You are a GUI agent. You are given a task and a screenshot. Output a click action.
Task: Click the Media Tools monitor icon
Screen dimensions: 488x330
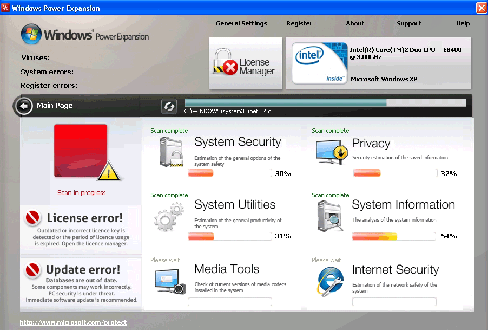point(170,281)
